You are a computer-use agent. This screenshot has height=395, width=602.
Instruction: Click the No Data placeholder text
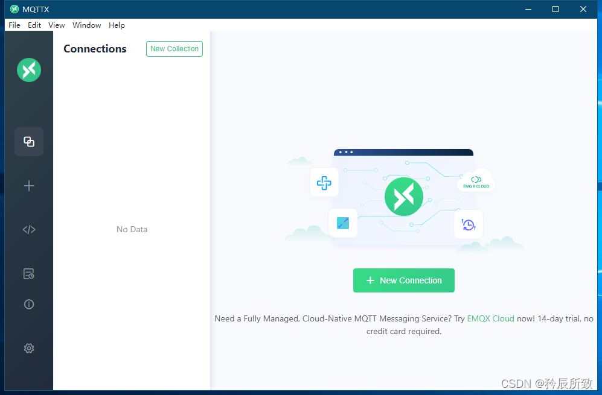click(132, 229)
